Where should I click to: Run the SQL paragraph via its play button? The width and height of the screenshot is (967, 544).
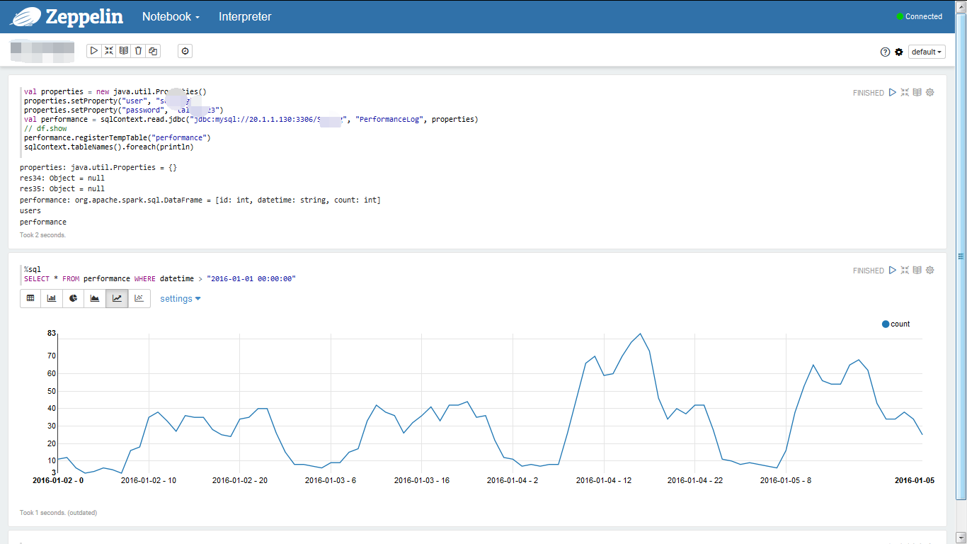(893, 270)
